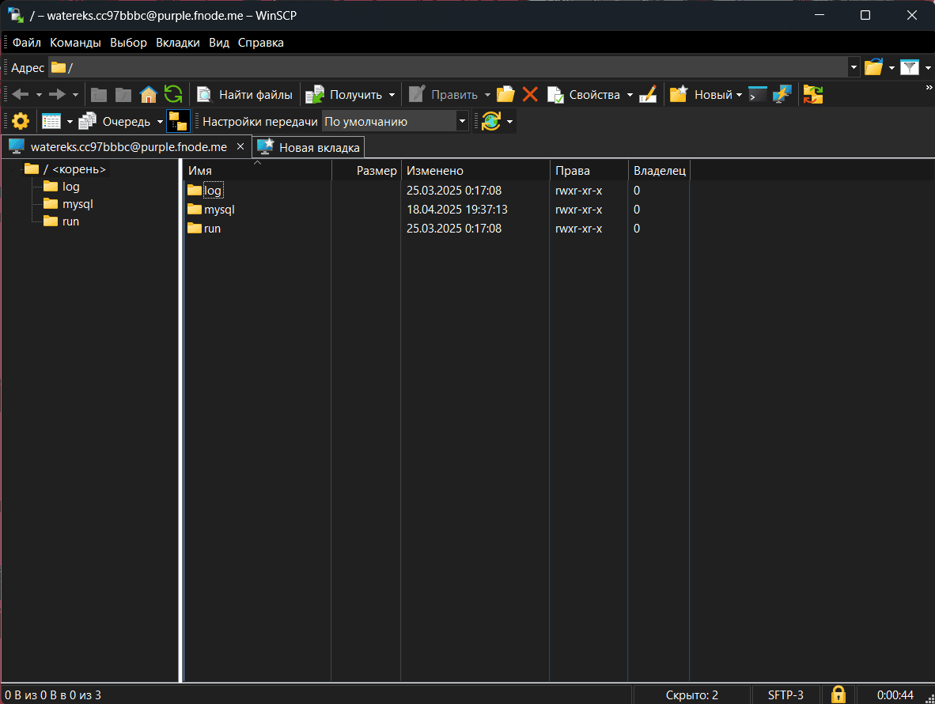Switch to the 'Новая вкладка' tab
The image size is (935, 704).
pyautogui.click(x=309, y=147)
